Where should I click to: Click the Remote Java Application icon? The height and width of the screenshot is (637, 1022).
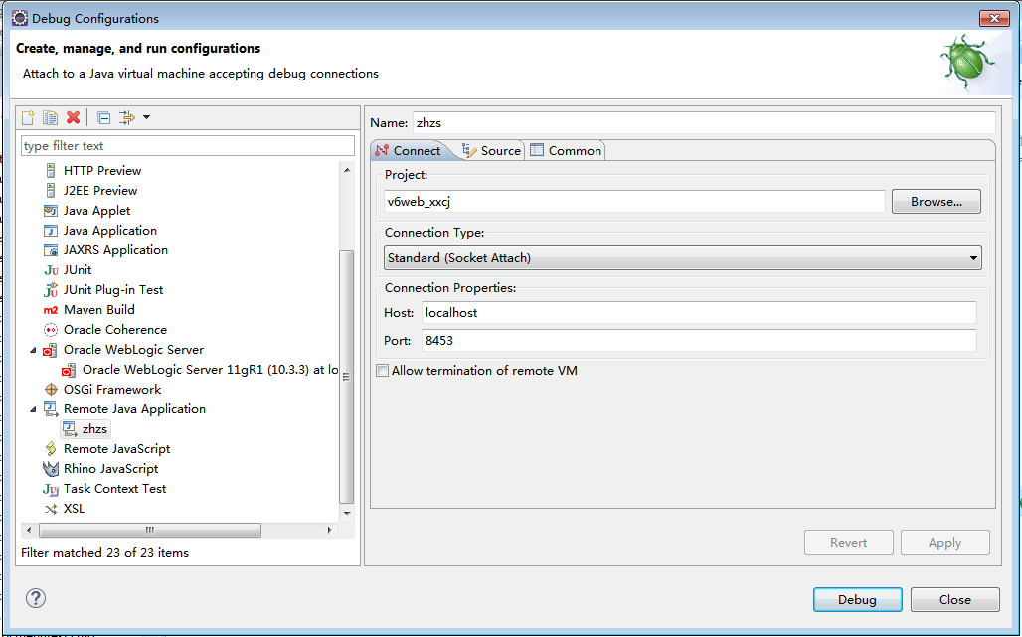coord(50,409)
